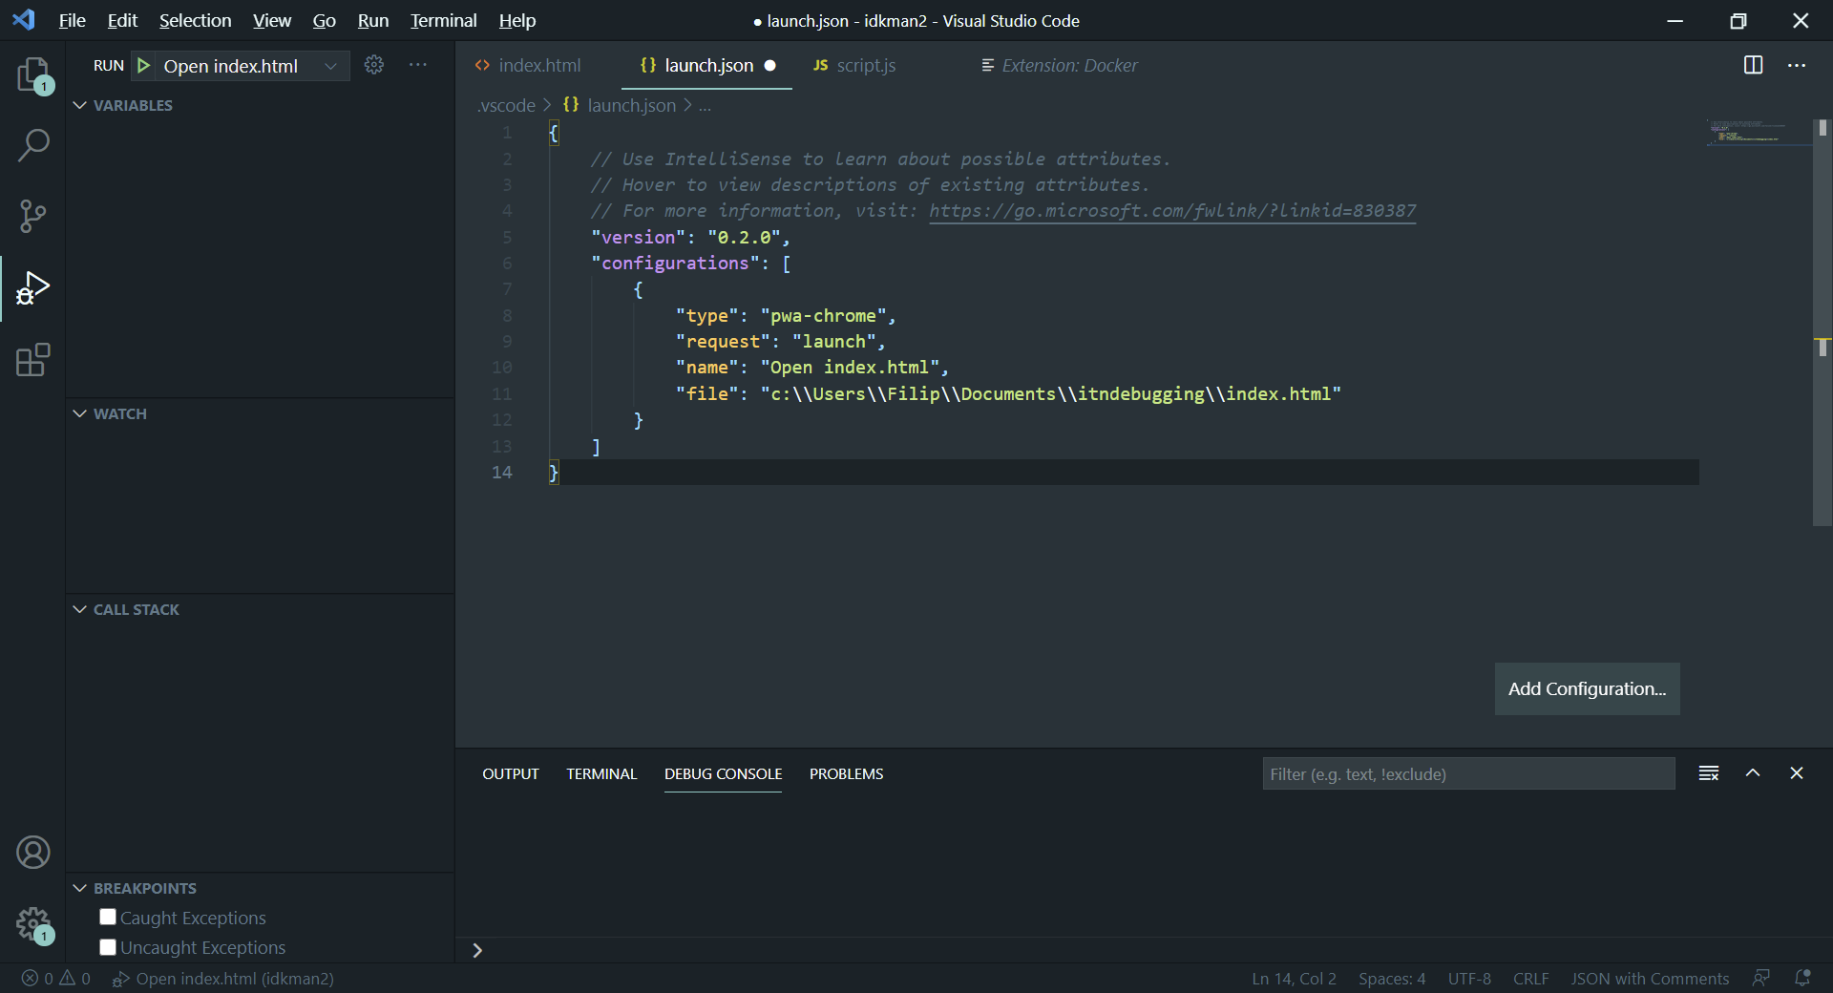The width and height of the screenshot is (1833, 993).
Task: Type in the Debug Console filter field
Action: click(1467, 773)
